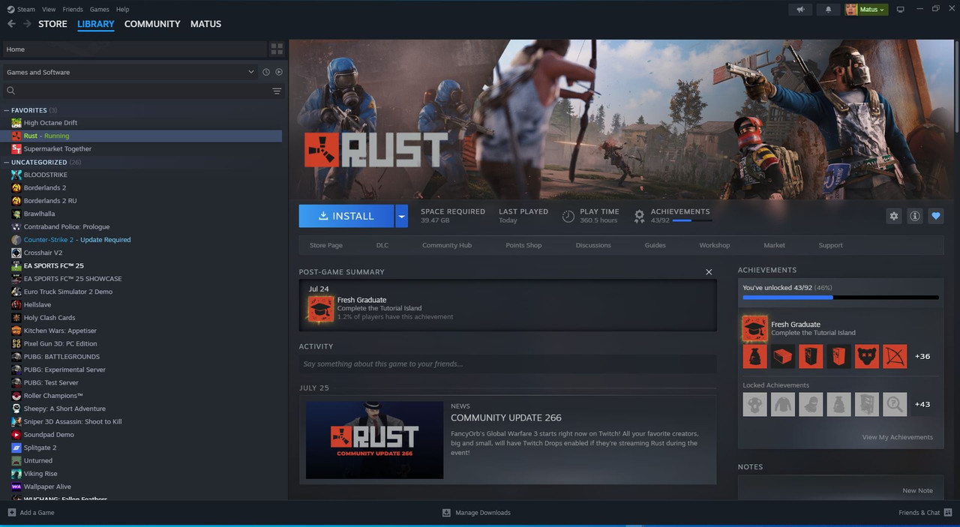Open Rust Market link
Viewport: 960px width, 527px height.
coord(774,245)
